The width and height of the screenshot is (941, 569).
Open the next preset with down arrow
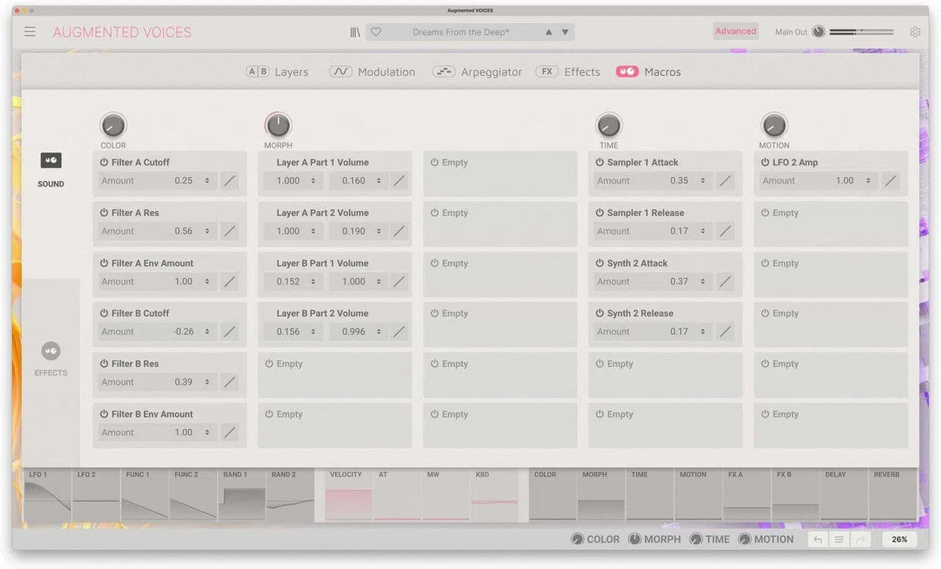pyautogui.click(x=565, y=31)
